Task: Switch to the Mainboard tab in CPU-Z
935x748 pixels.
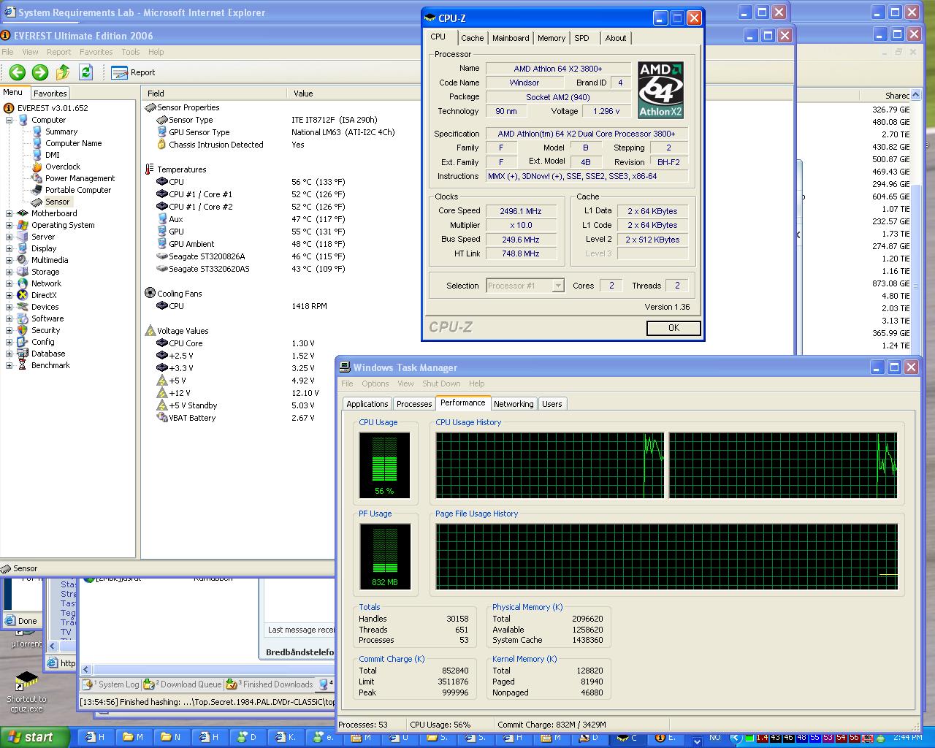Action: coord(511,38)
